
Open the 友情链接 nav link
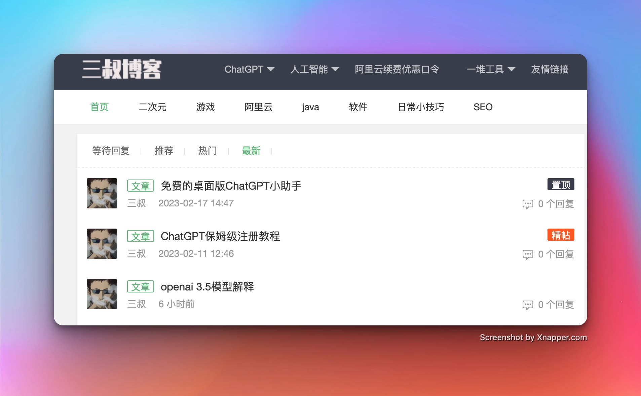pyautogui.click(x=550, y=69)
